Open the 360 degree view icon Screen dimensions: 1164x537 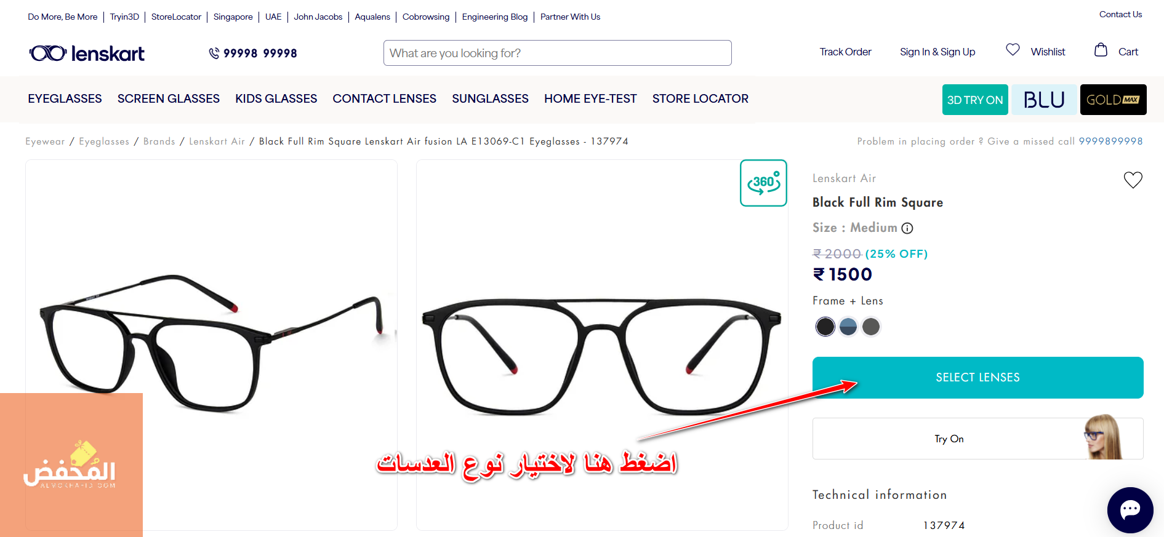coord(763,183)
